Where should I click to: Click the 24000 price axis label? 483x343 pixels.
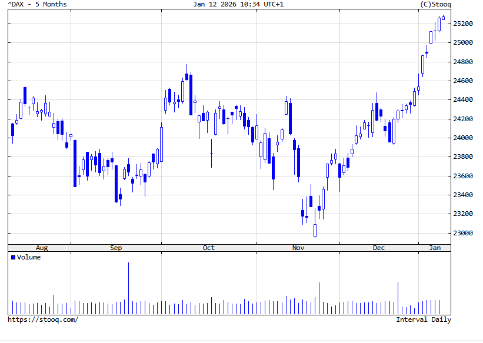(462, 138)
